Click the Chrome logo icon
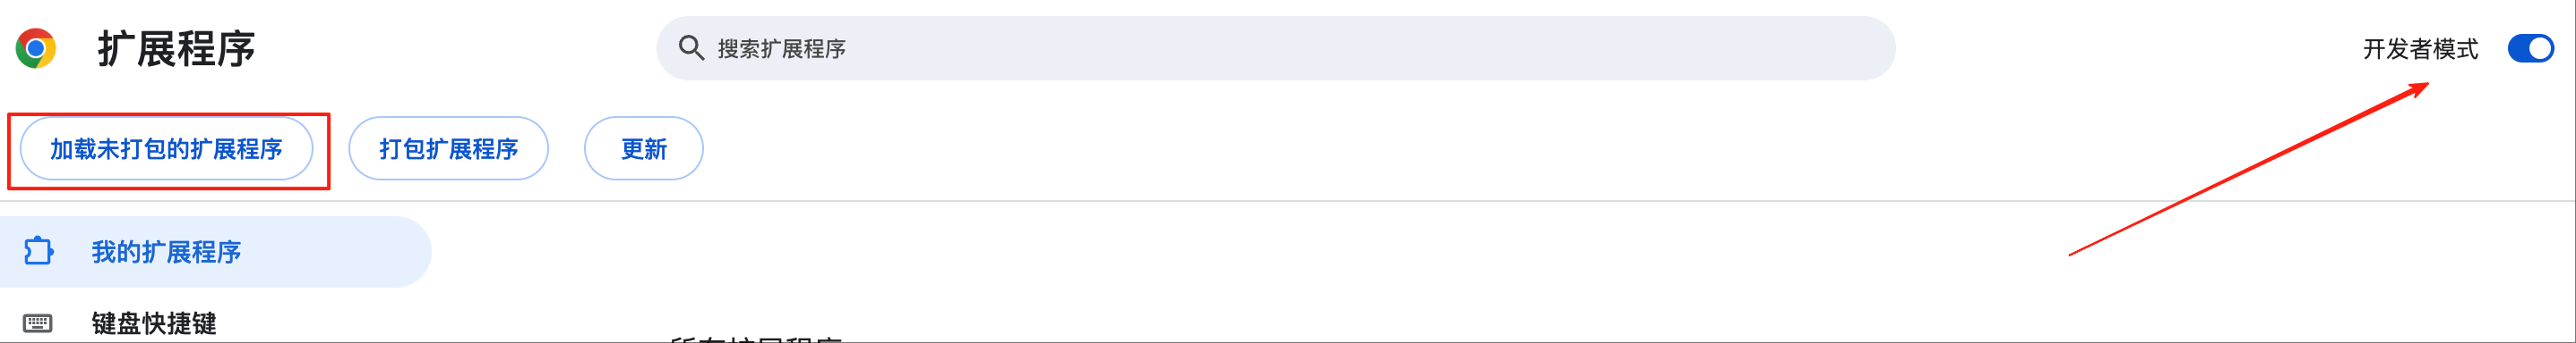The height and width of the screenshot is (343, 2576). [x=36, y=48]
